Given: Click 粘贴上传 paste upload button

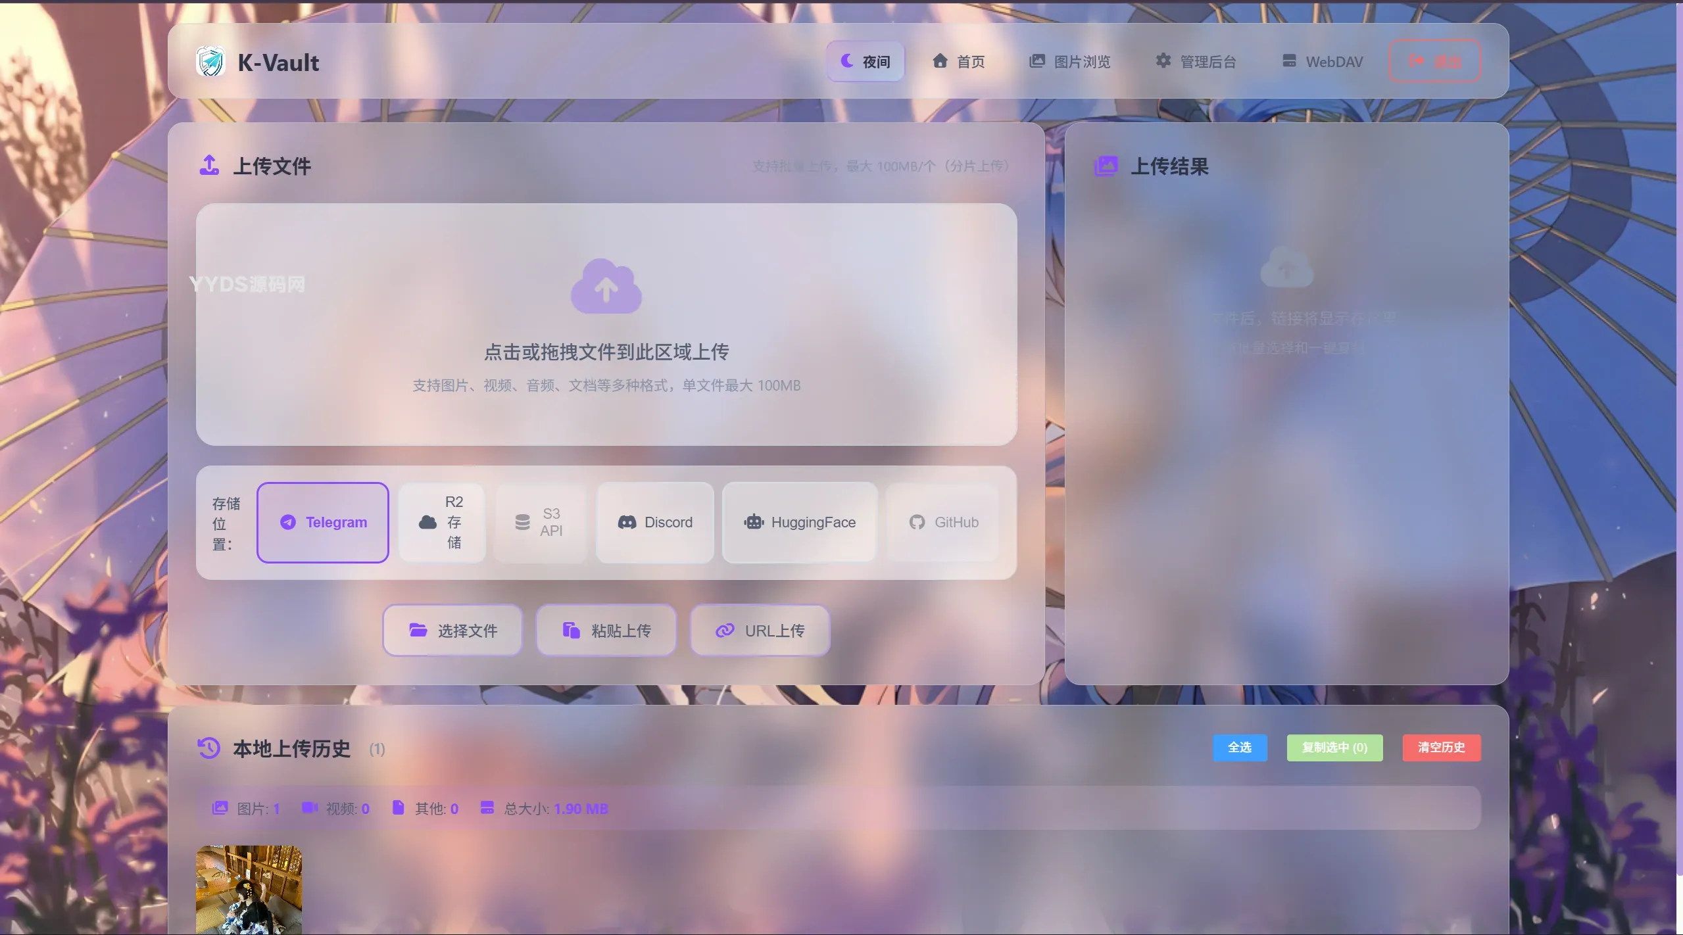Looking at the screenshot, I should tap(606, 630).
